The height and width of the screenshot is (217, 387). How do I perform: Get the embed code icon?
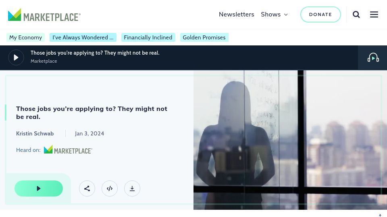tap(110, 188)
